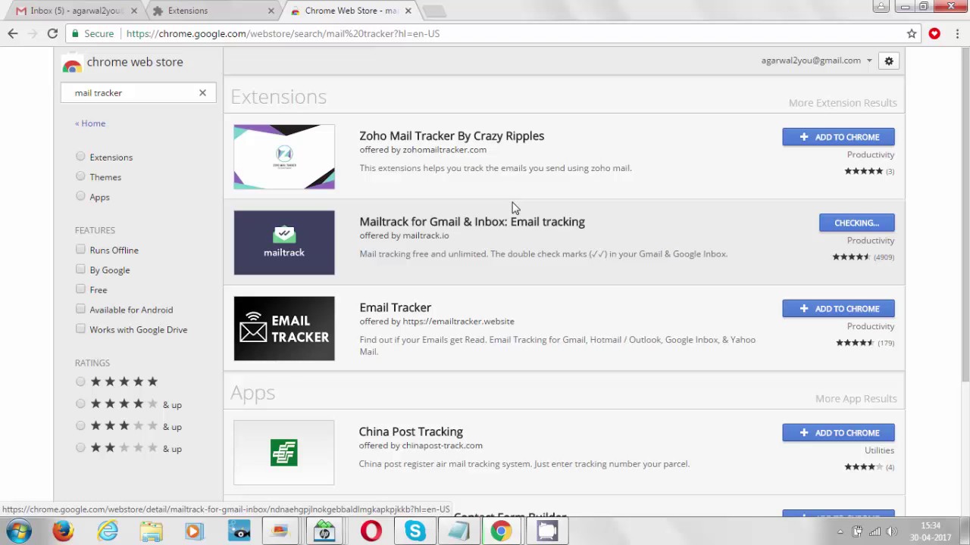Open the Chrome three-dot menu

point(958,33)
